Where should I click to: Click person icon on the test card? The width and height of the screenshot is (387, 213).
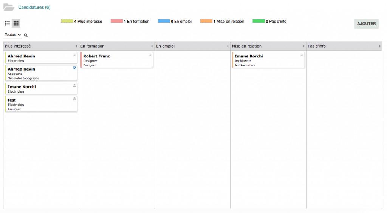(x=74, y=99)
